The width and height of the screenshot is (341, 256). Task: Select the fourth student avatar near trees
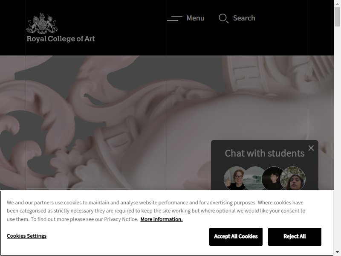point(293,178)
